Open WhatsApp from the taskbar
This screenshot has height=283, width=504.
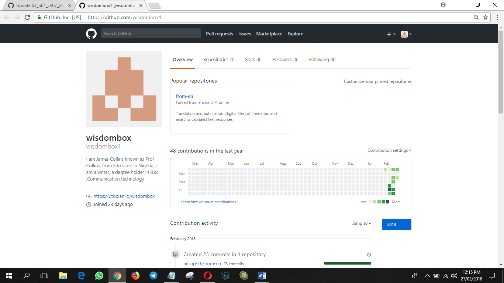click(x=99, y=275)
